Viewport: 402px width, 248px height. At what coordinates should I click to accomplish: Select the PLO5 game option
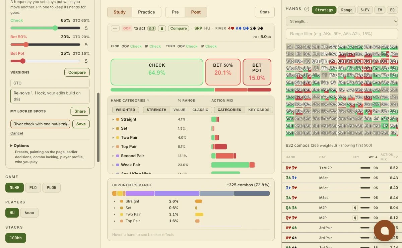(x=52, y=188)
